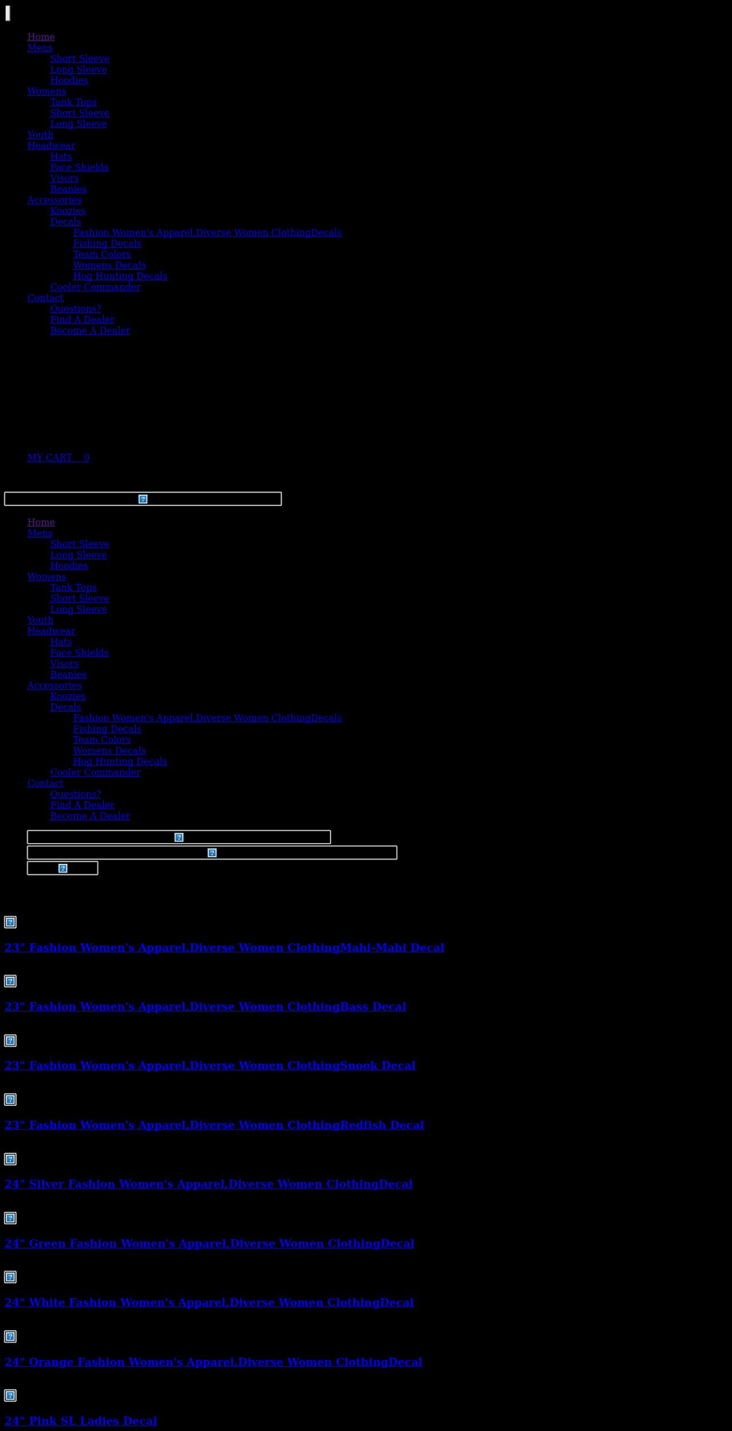Click the image icon above Snook Decal
The height and width of the screenshot is (1431, 732).
pos(10,1040)
